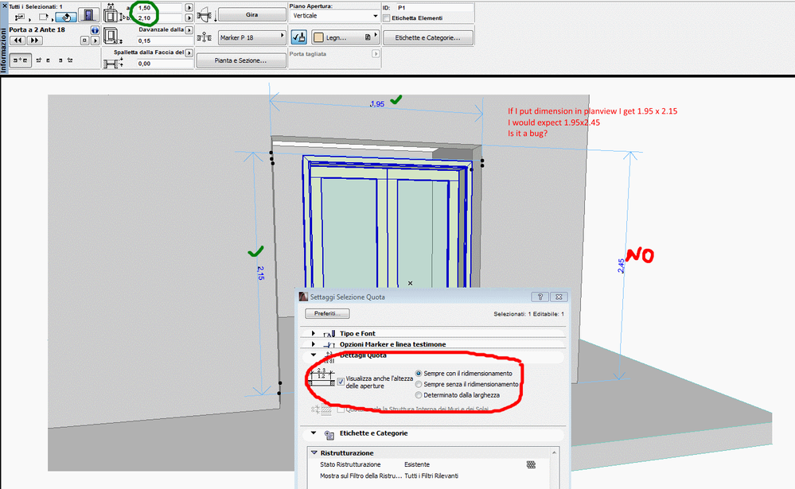The image size is (795, 489).
Task: Open the Piano Apertura Verticale dropdown
Action: (x=334, y=16)
